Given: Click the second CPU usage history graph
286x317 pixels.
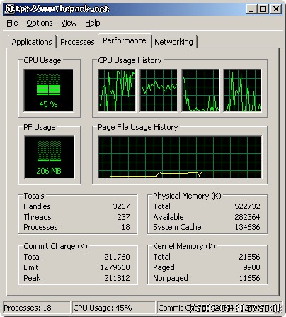Looking at the screenshot, I should pyautogui.click(x=159, y=90).
